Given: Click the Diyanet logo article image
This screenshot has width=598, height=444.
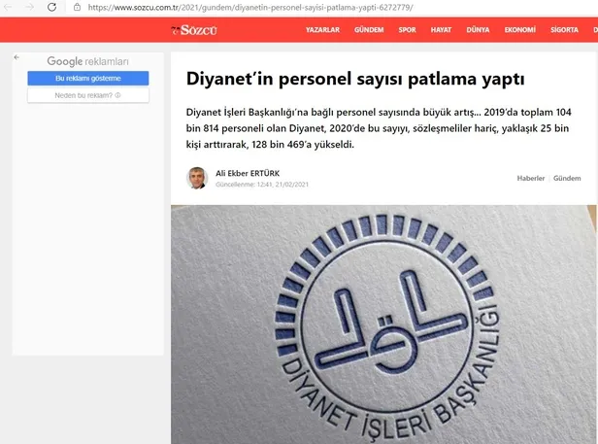Looking at the screenshot, I should [x=383, y=324].
